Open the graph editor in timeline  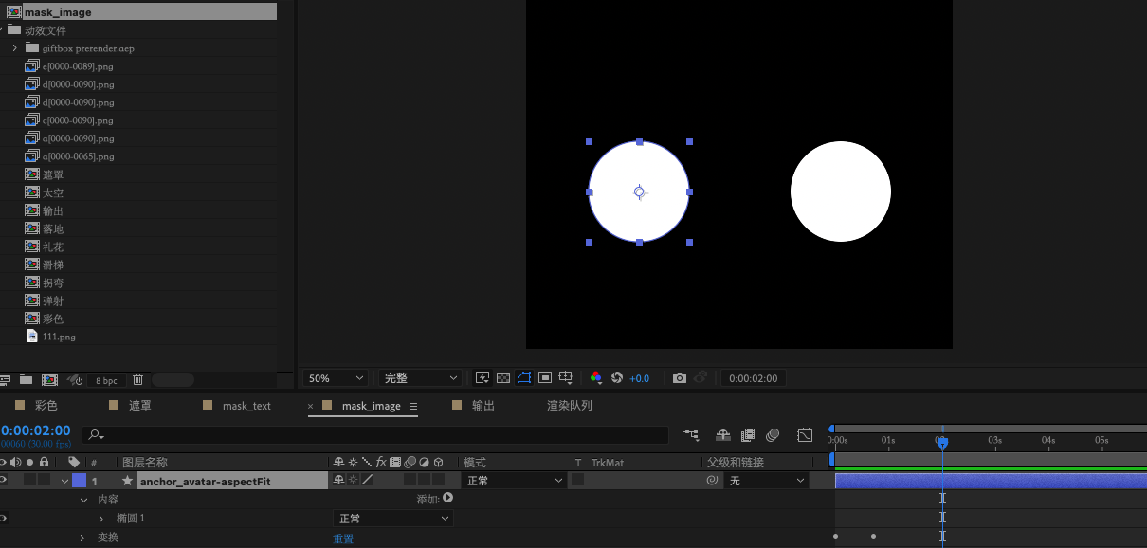point(805,435)
